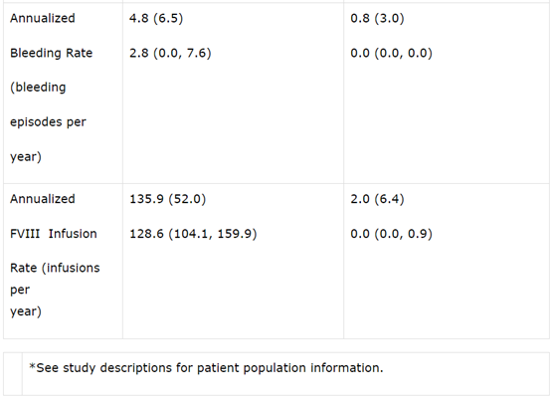Click the 'Bleeding Rate' text line
This screenshot has width=551, height=400.
pos(52,53)
